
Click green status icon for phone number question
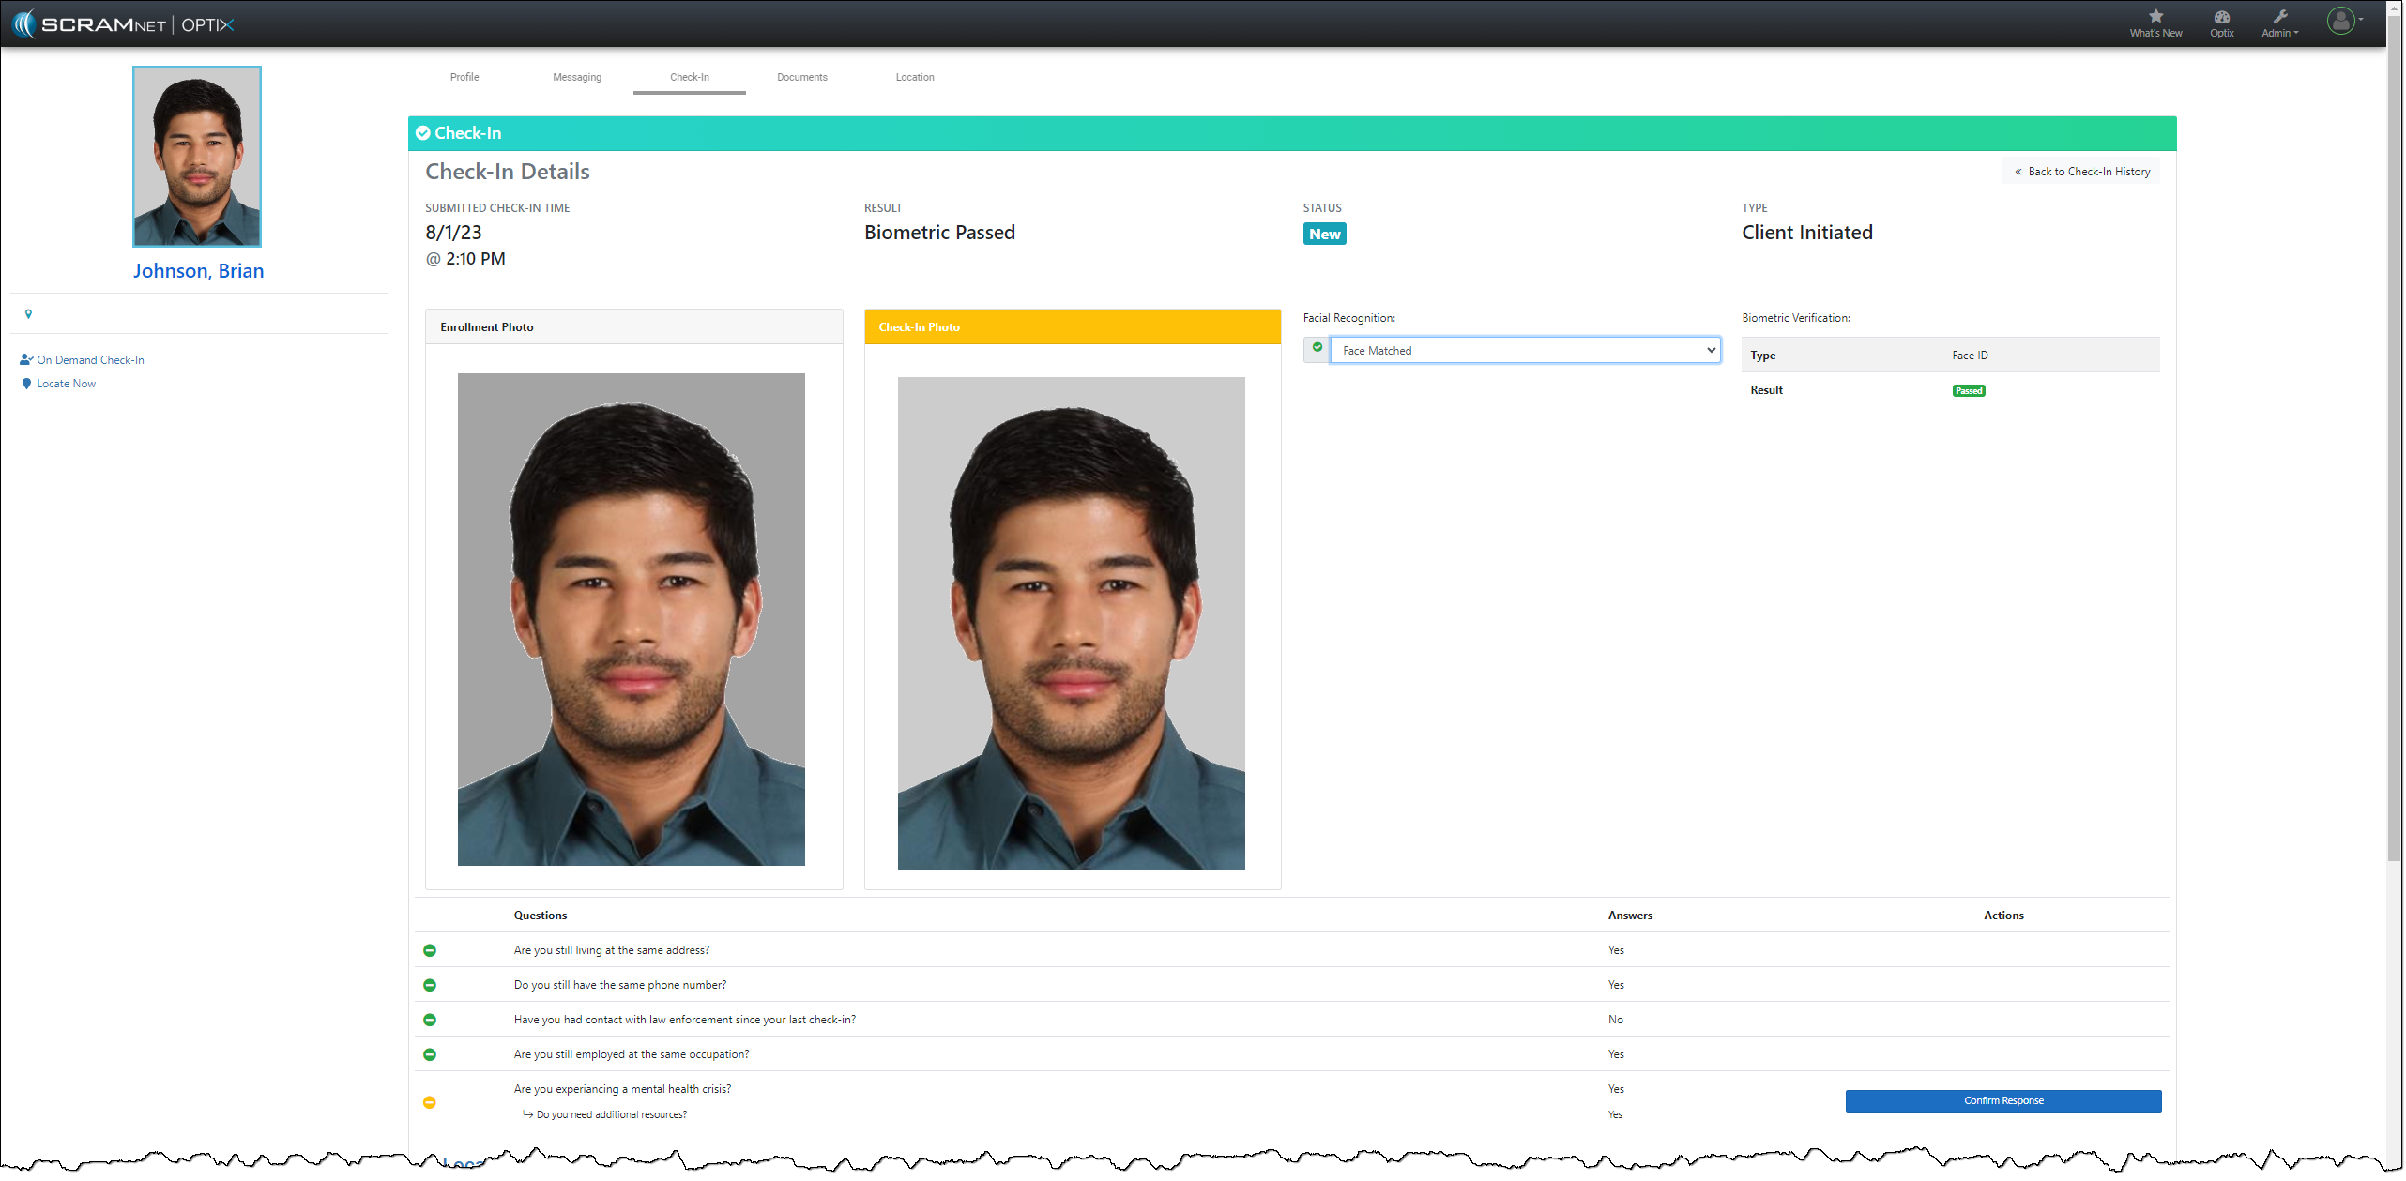tap(430, 985)
